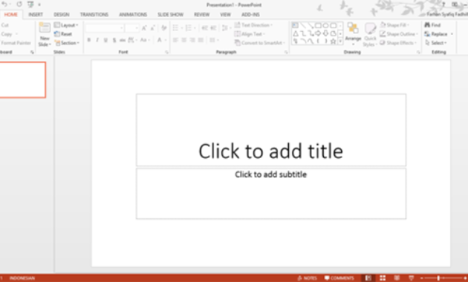This screenshot has width=468, height=282.
Task: Open the INSERT tab
Action: (x=36, y=14)
